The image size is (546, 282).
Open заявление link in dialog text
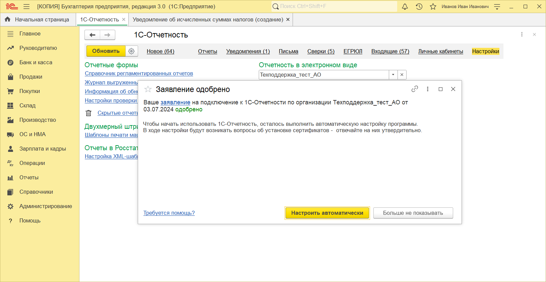point(175,102)
